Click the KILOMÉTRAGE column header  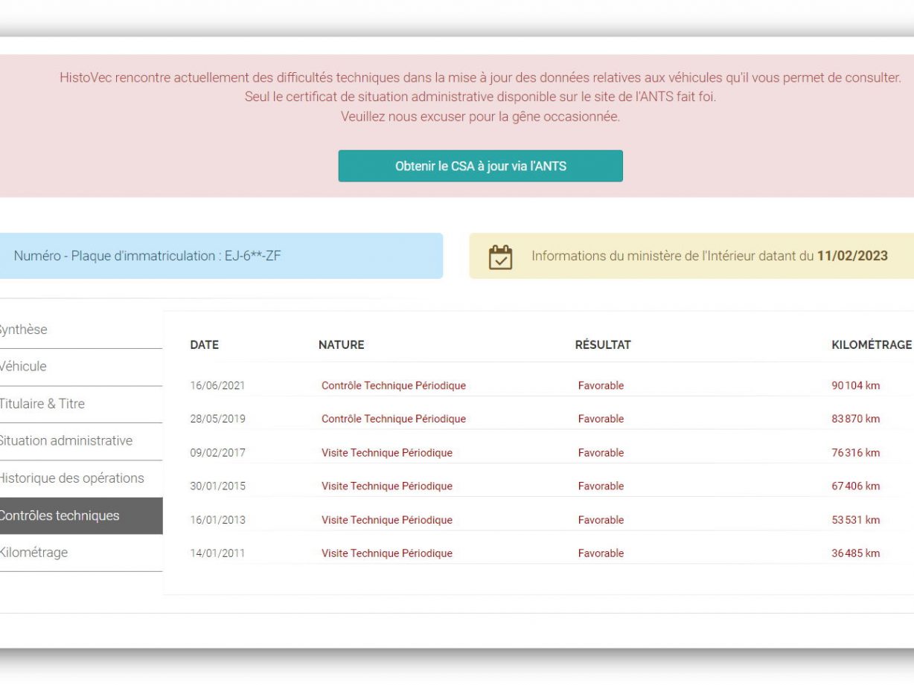[871, 344]
